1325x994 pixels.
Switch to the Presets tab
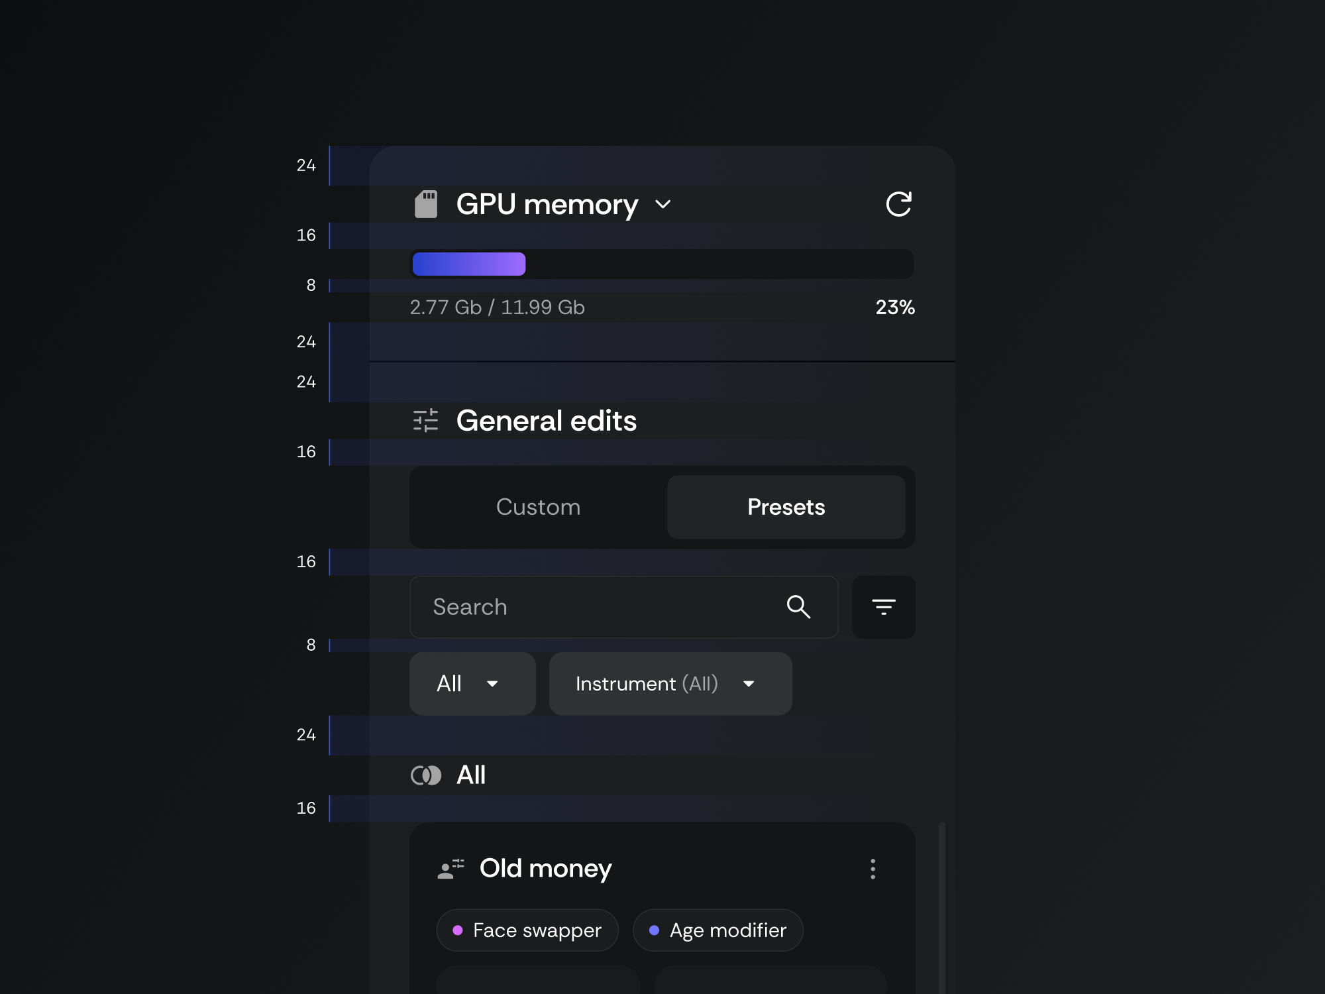(786, 507)
